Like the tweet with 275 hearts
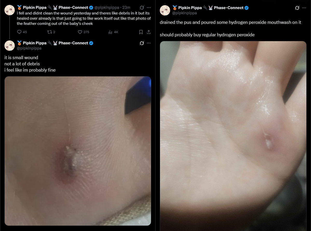The image size is (311, 231). (x=80, y=32)
